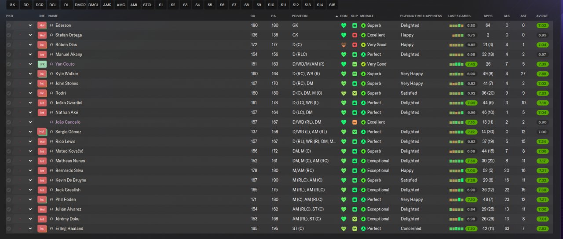Toggle the picked checkmark for Kyle Walker
Screen dimensions: 563x239
pos(8,74)
